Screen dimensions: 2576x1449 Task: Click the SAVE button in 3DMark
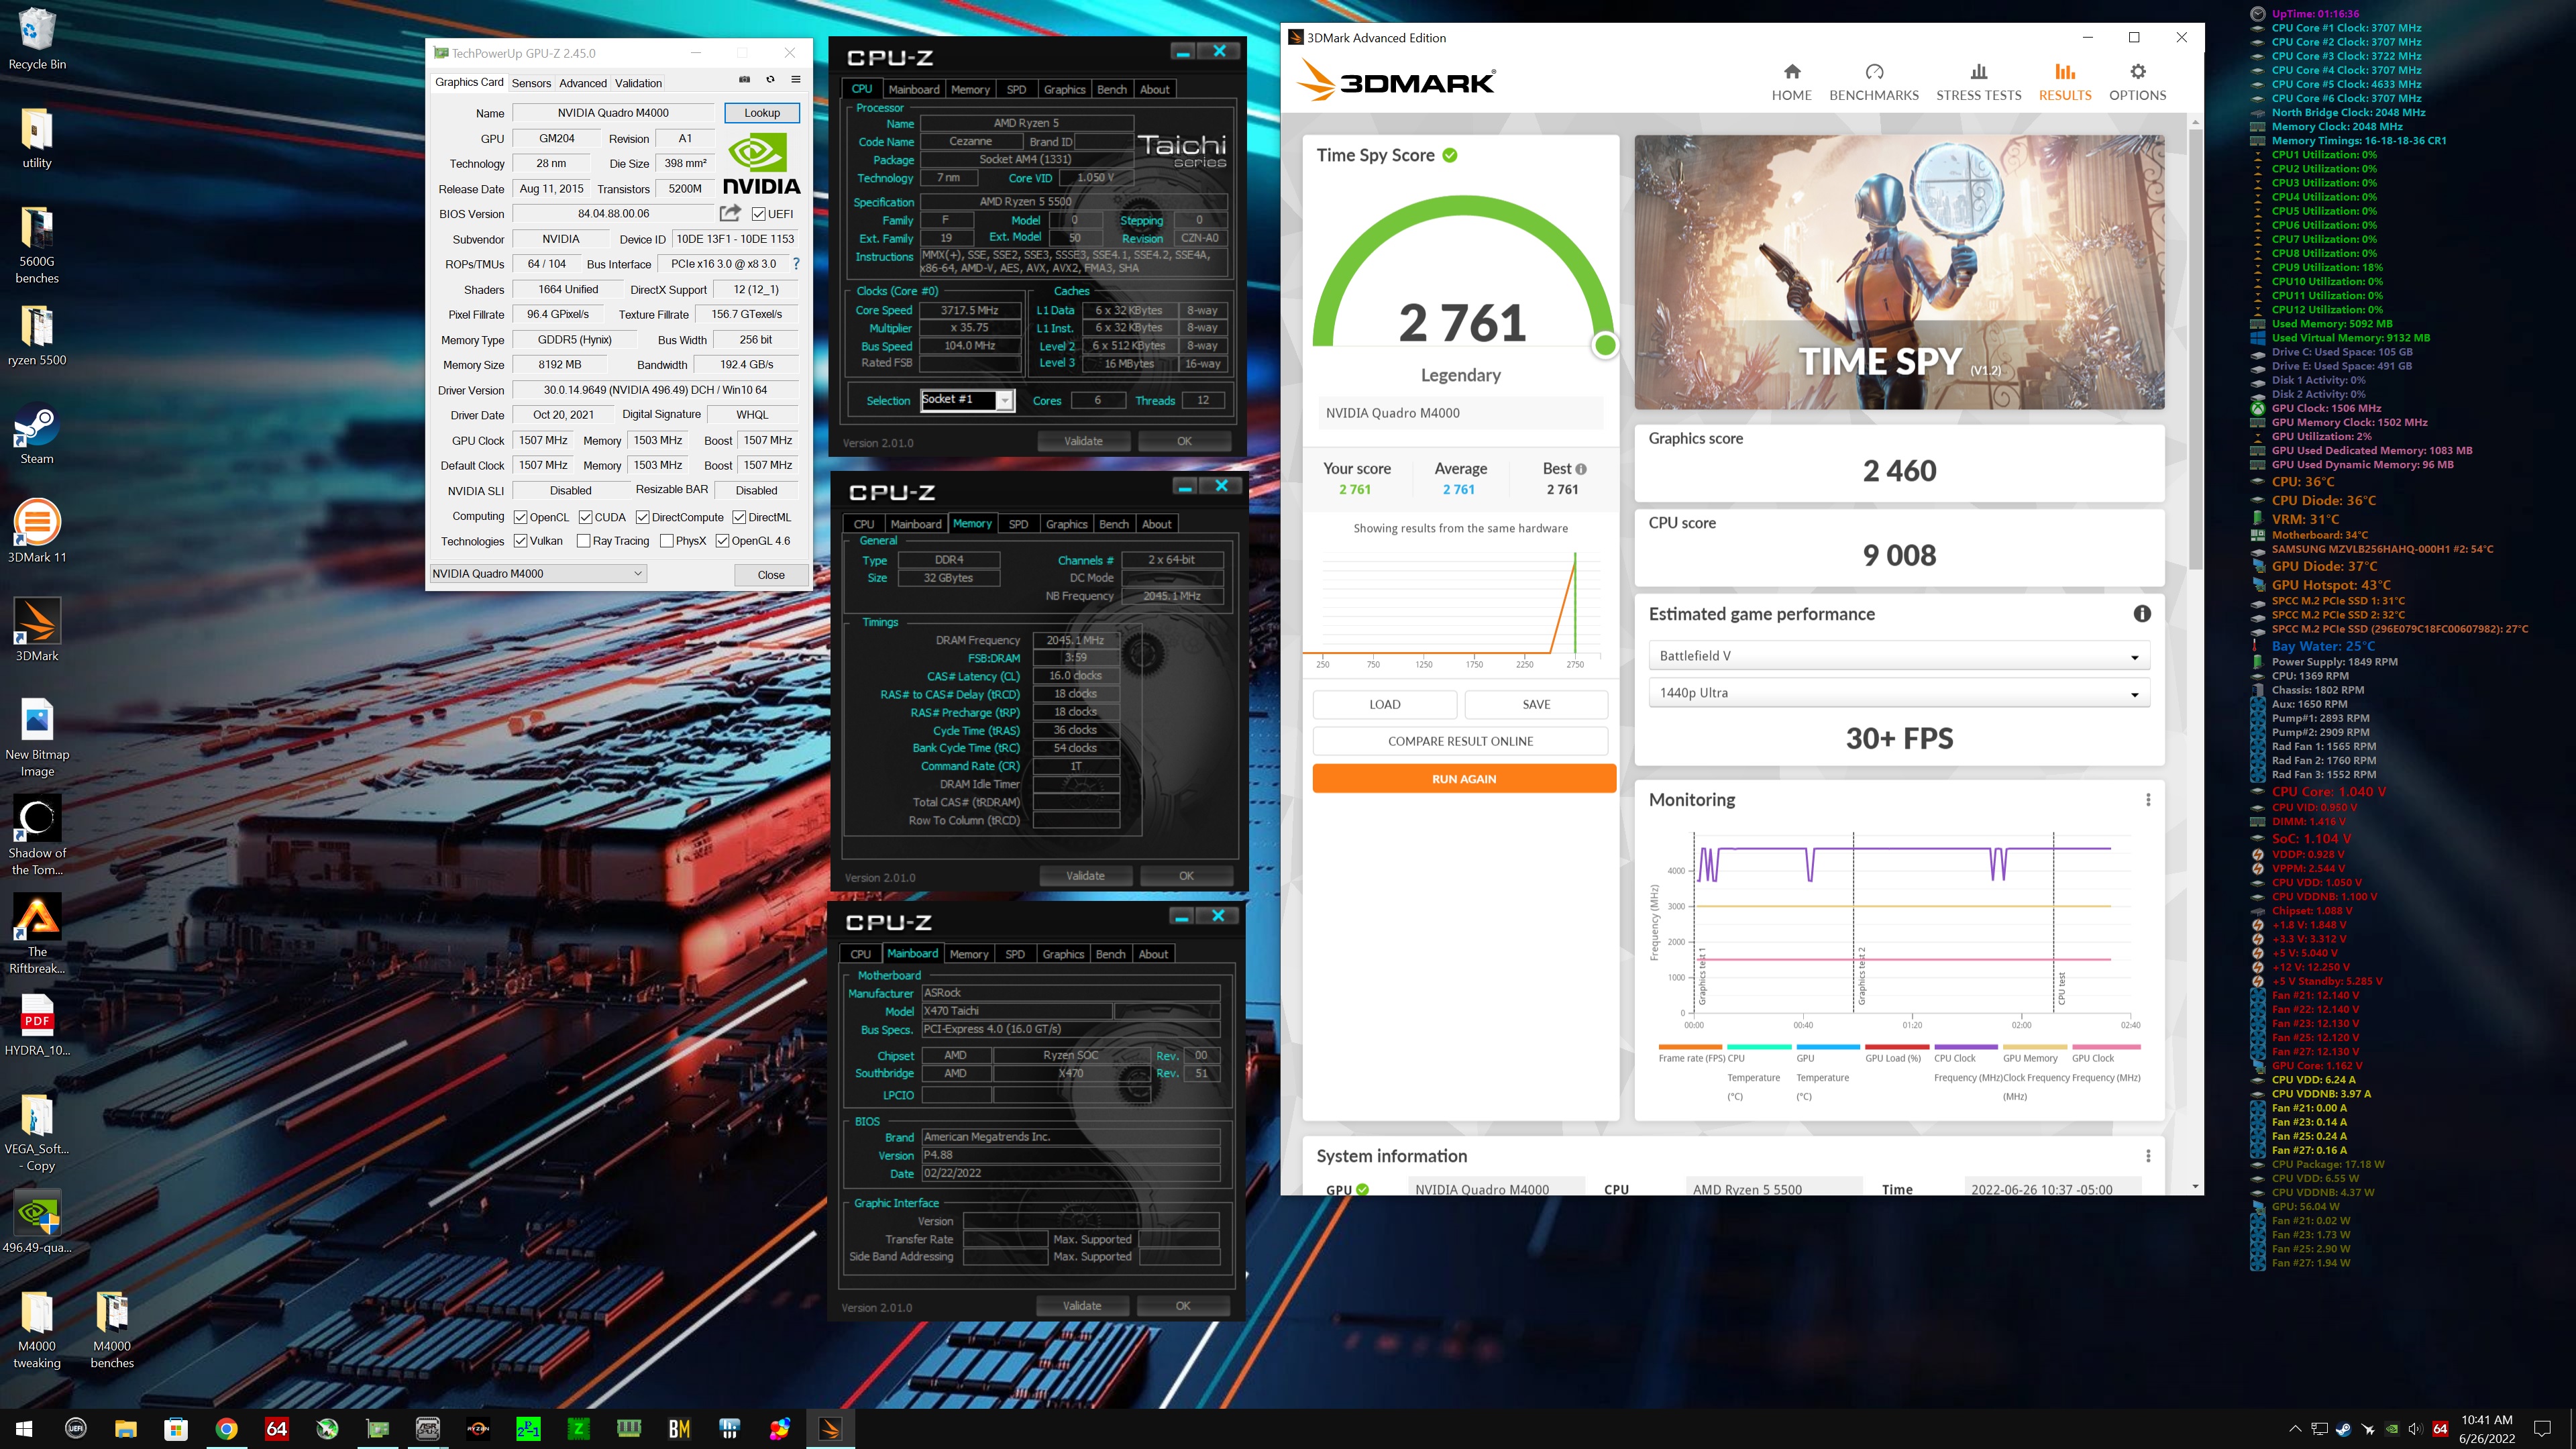(x=1537, y=704)
